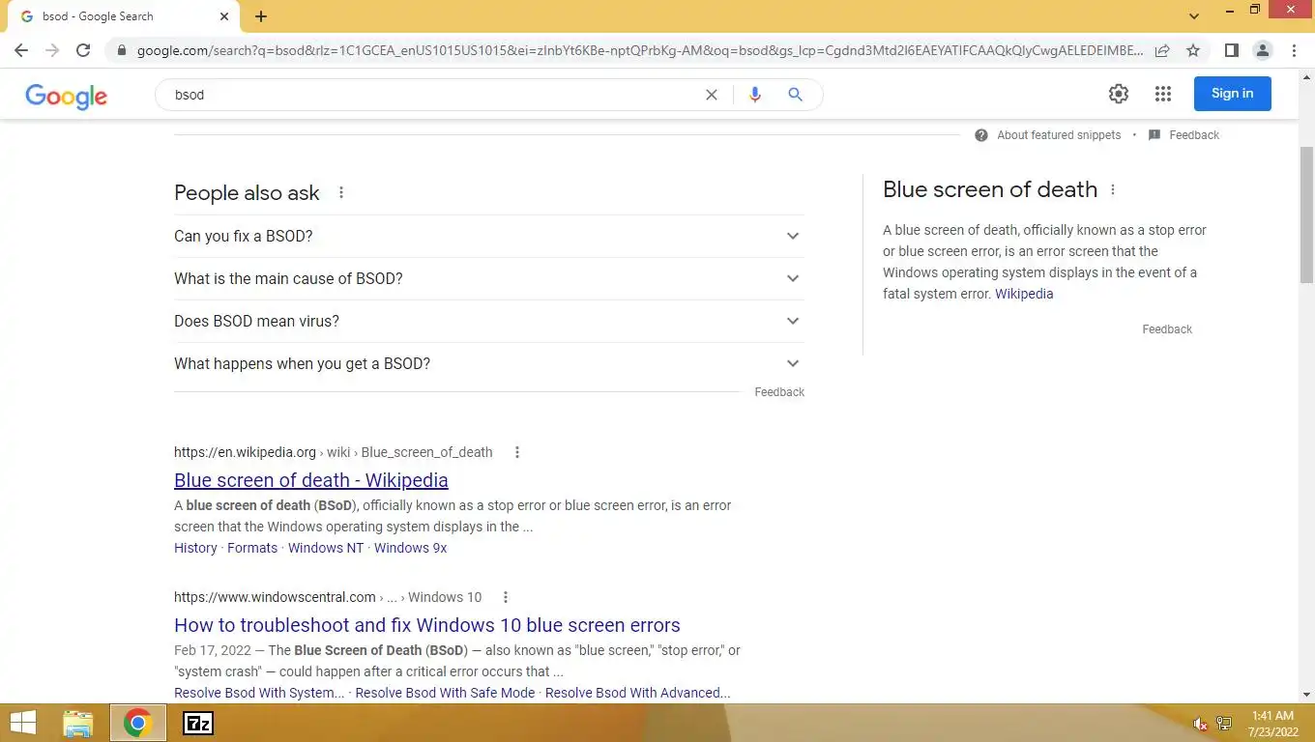Open 'How to troubleshoot and fix Windows 10' result
The height and width of the screenshot is (742, 1315).
427,625
